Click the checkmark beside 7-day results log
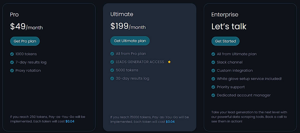The height and width of the screenshot is (133, 300). click(12, 62)
